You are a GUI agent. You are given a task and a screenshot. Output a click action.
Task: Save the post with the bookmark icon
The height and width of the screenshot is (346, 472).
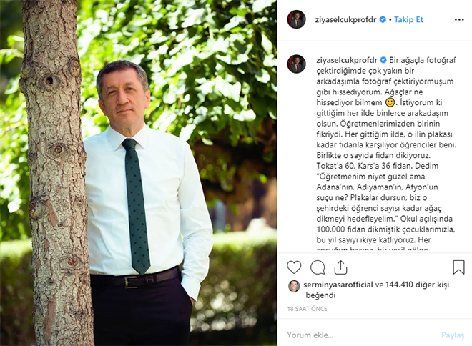coord(458,267)
